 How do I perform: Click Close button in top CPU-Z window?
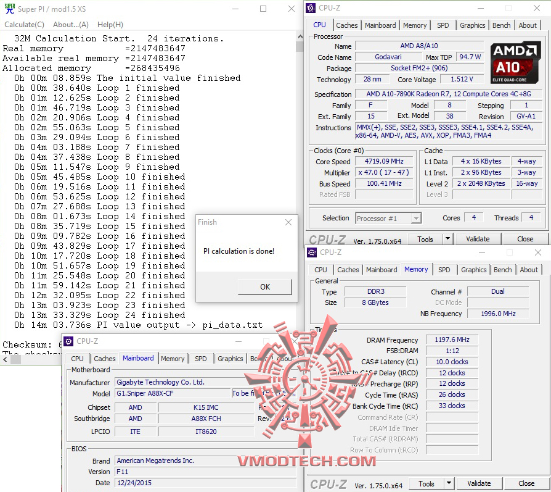click(525, 239)
